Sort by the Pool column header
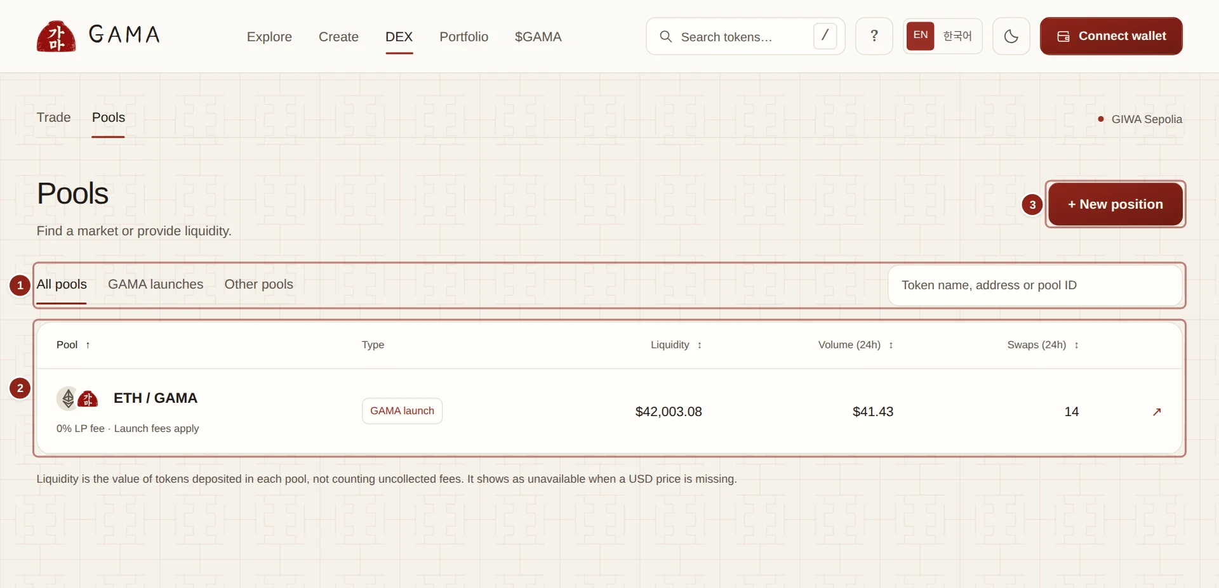This screenshot has width=1219, height=588. tap(73, 345)
